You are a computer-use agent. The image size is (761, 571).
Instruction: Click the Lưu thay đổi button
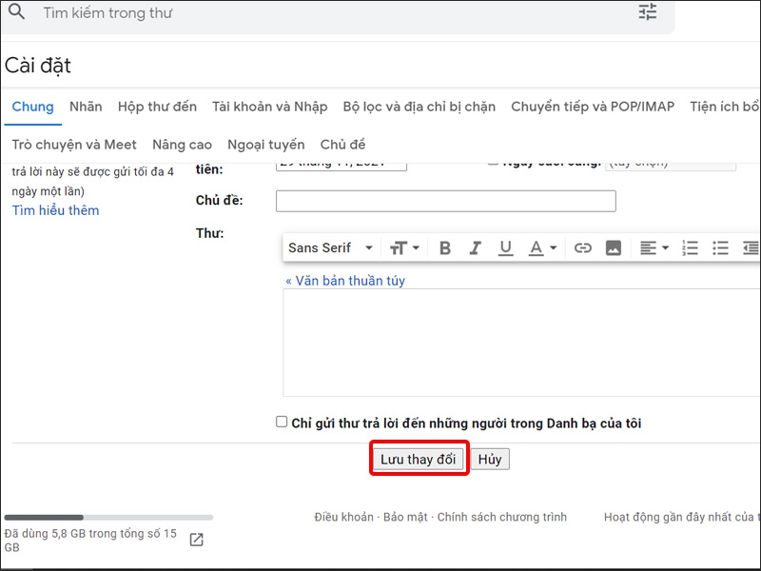pos(419,460)
